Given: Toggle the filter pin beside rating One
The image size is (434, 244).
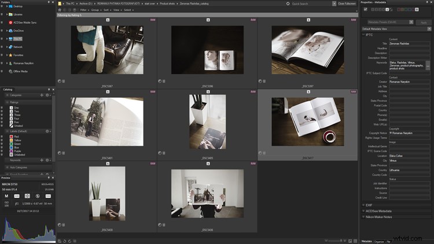Looking at the screenshot, I should (x=2, y=108).
